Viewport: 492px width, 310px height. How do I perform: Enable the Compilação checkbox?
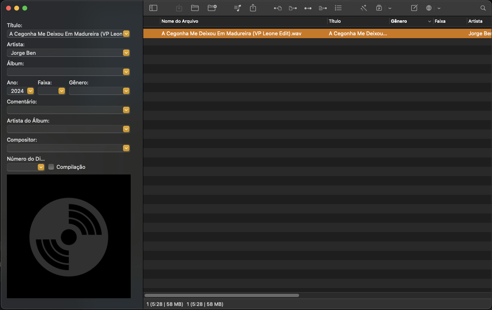click(51, 167)
